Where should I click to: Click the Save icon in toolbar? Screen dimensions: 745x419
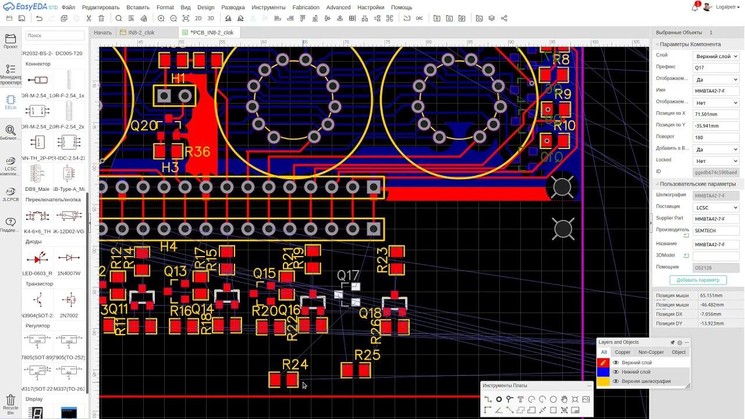click(22, 19)
